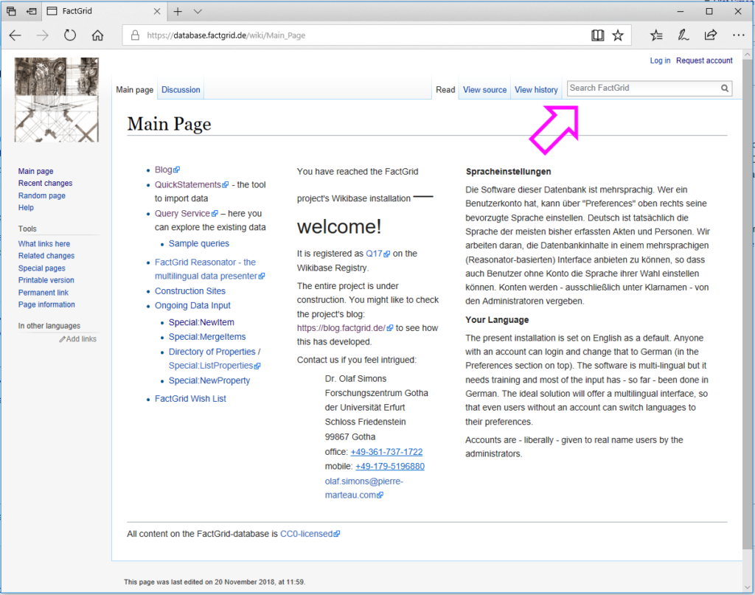
Task: Close the FactGrid browser tab
Action: pos(157,11)
